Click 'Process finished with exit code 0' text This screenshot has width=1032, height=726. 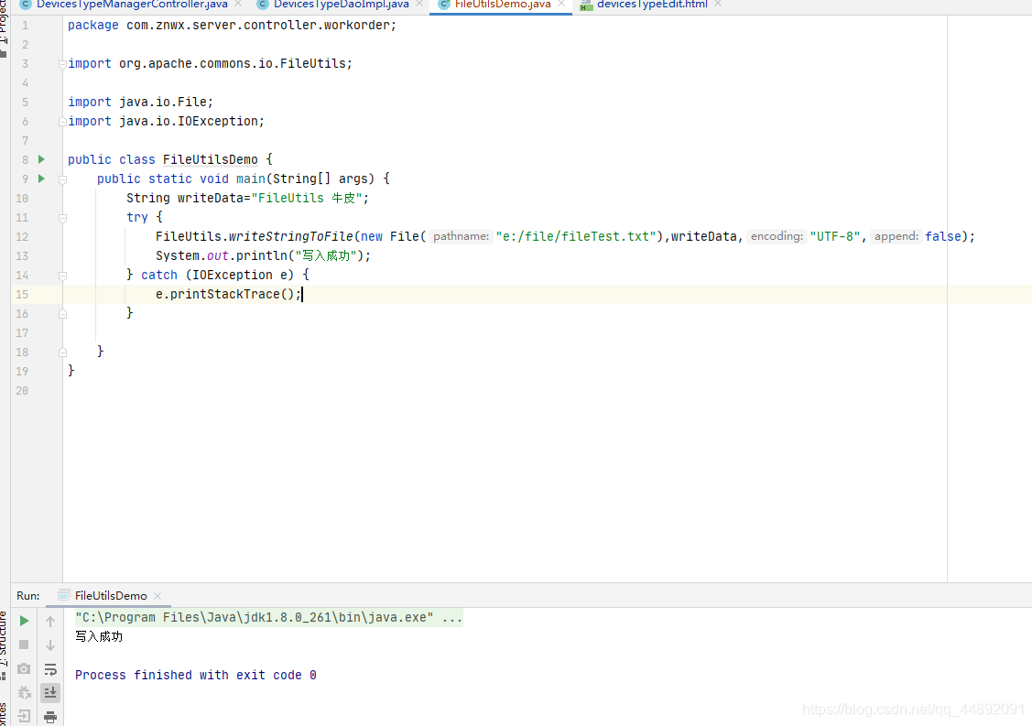pos(195,676)
